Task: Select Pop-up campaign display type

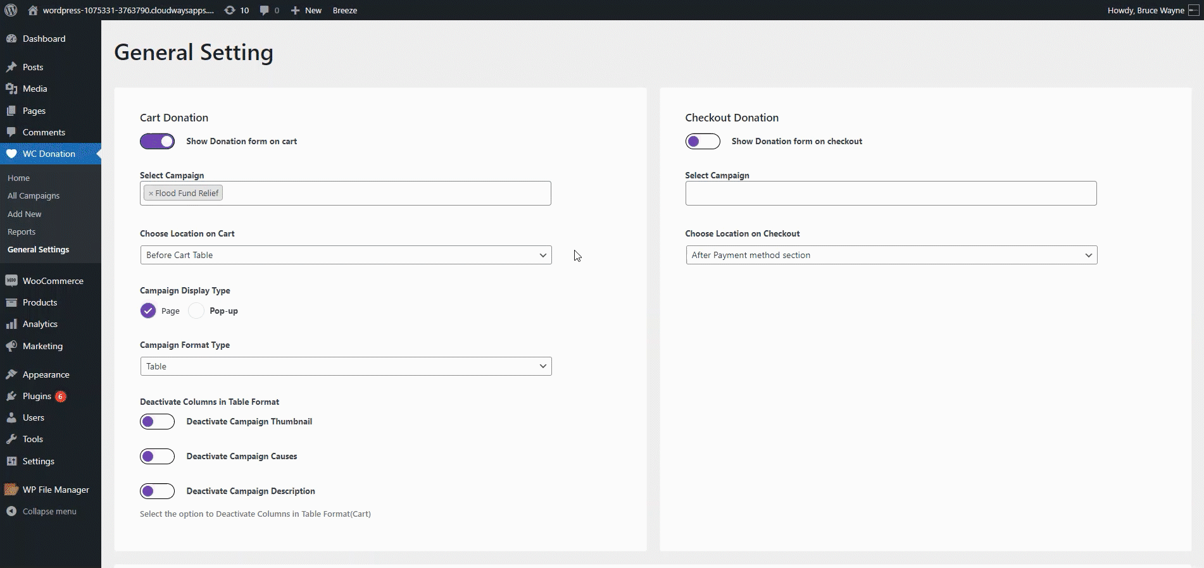Action: point(196,311)
